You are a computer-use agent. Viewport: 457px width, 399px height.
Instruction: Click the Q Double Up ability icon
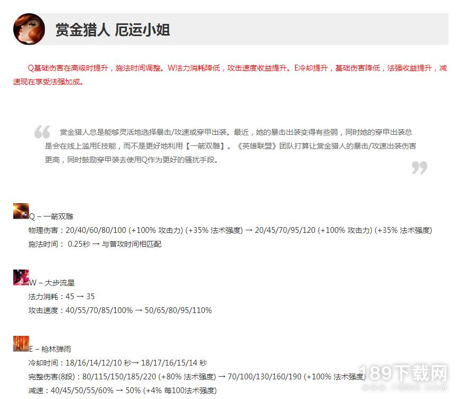point(21,211)
